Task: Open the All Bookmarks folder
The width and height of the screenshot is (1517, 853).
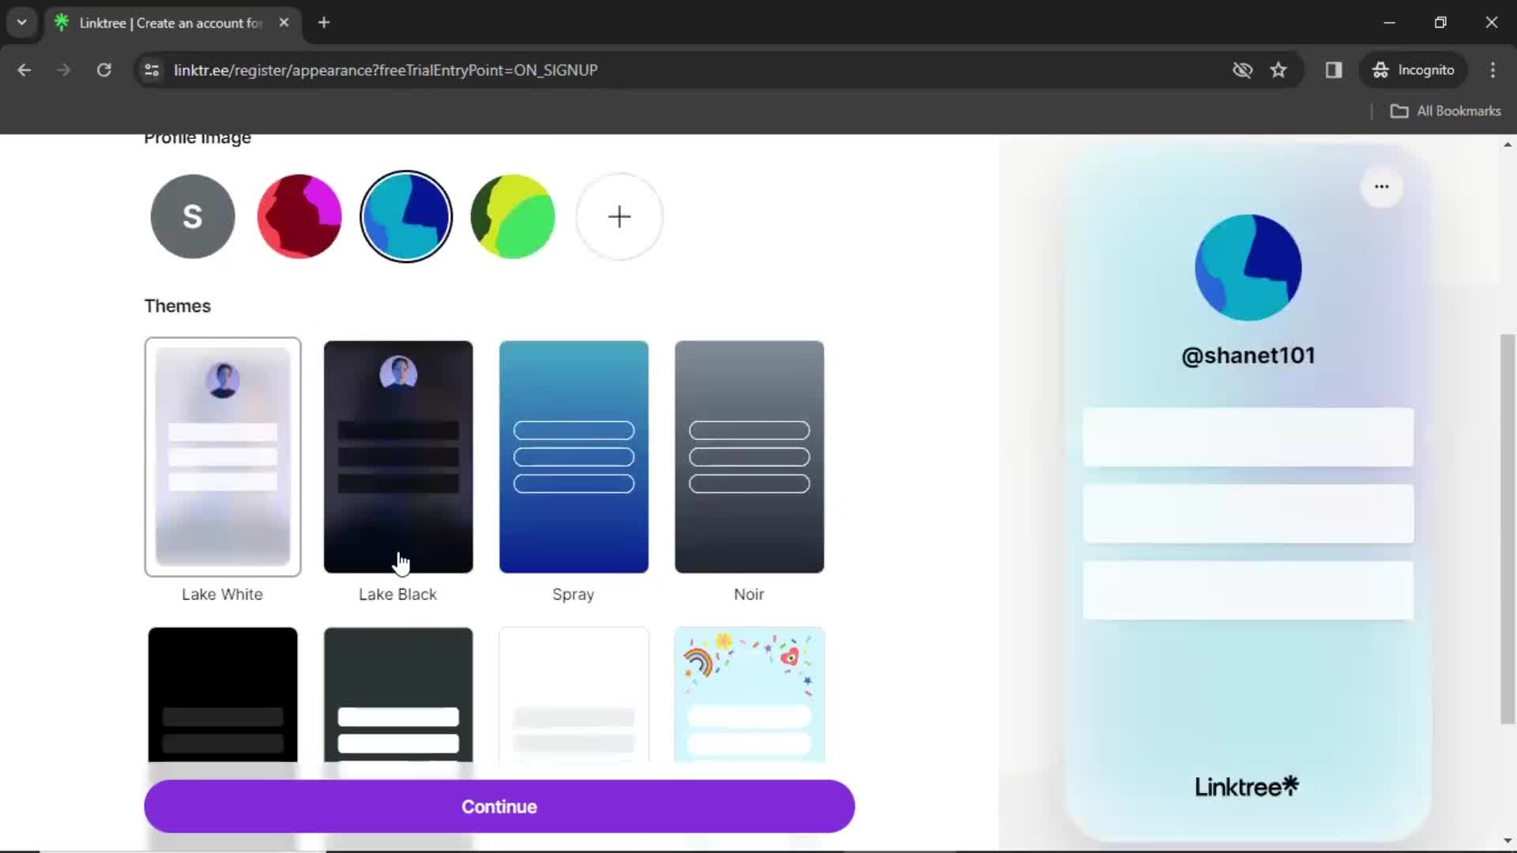Action: click(x=1446, y=111)
